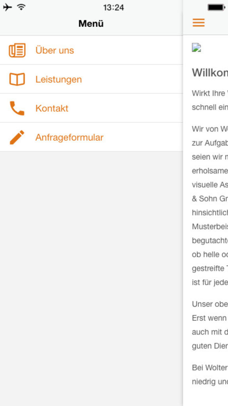This screenshot has width=228, height=406.
Task: Click the broken image placeholder icon
Action: click(196, 48)
